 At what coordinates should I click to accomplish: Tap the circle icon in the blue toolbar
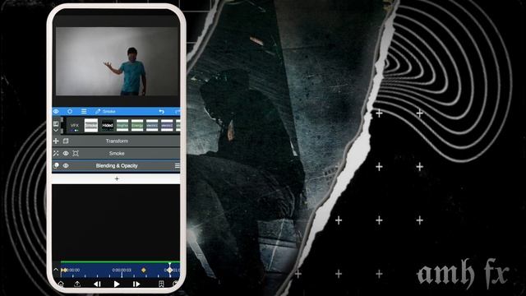70,111
